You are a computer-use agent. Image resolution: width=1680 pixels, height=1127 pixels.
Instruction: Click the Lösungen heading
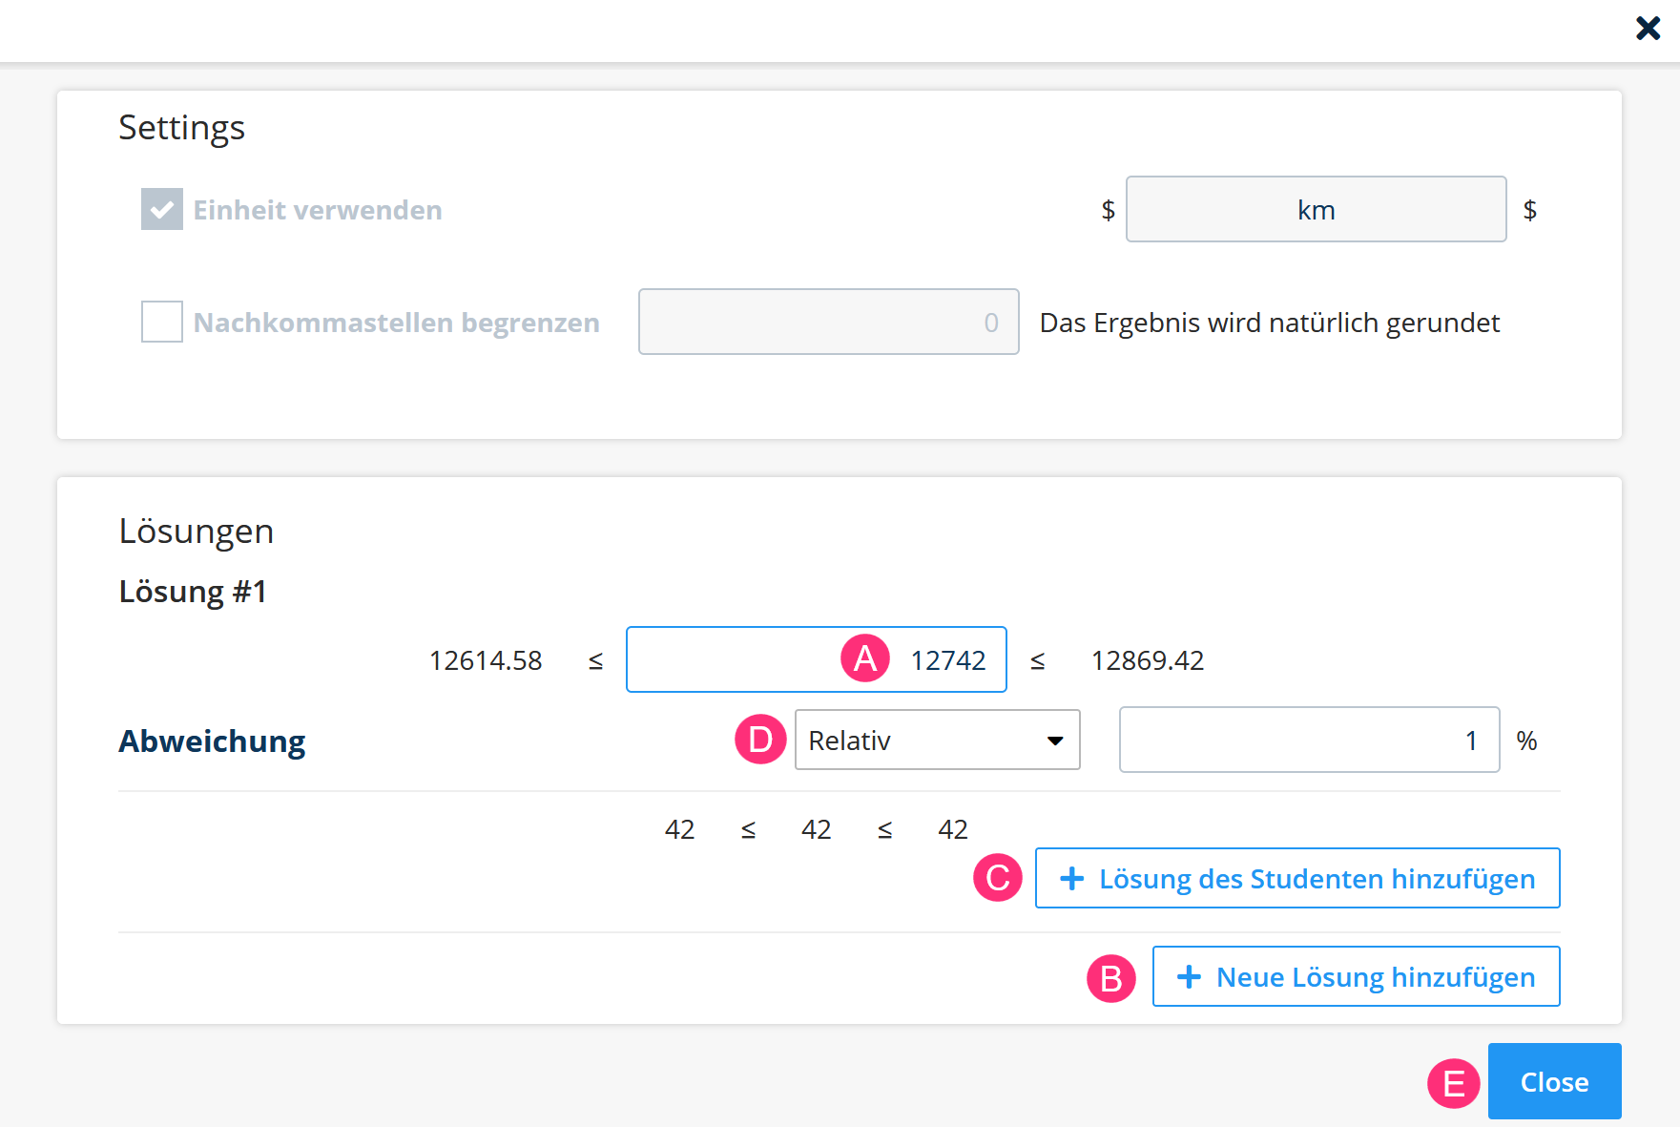(196, 532)
